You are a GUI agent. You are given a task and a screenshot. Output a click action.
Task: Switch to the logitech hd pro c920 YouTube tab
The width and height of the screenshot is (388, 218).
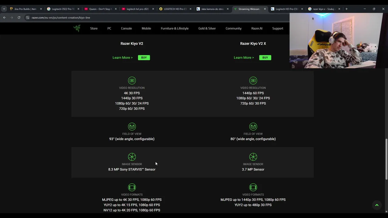[x=137, y=9]
